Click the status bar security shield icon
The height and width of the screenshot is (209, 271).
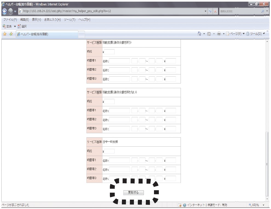coord(180,205)
